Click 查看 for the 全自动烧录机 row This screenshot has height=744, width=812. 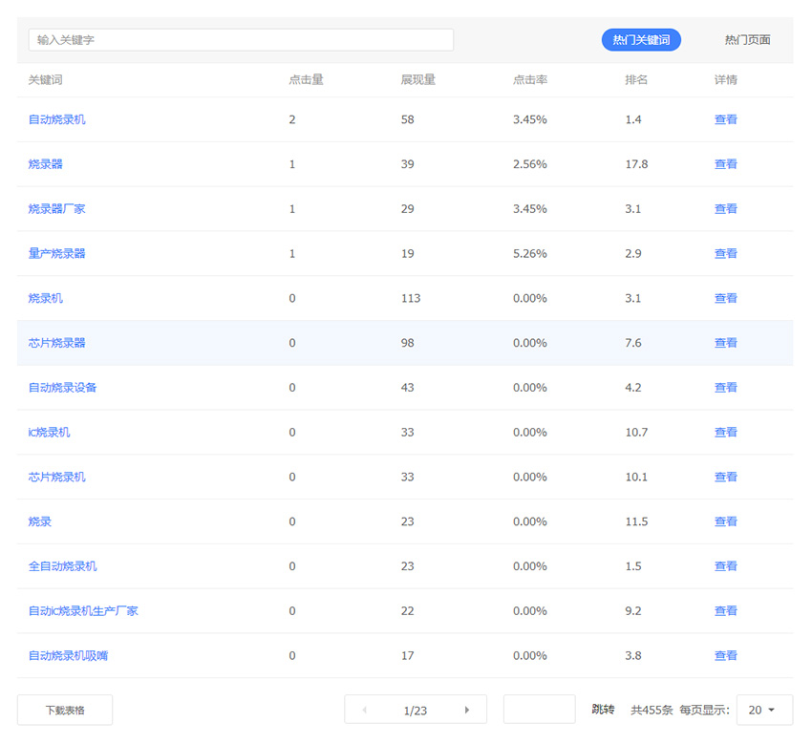(x=725, y=566)
